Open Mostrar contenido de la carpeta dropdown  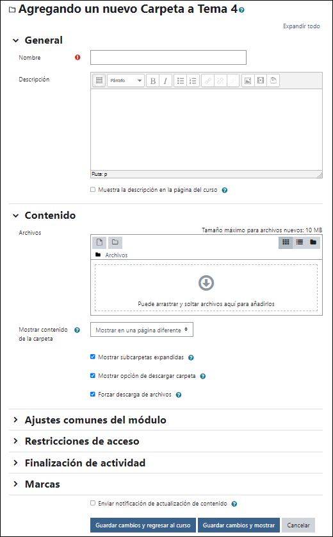(142, 330)
